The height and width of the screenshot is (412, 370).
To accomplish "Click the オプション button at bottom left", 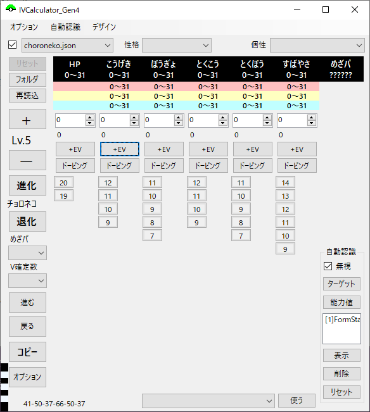I will [27, 377].
